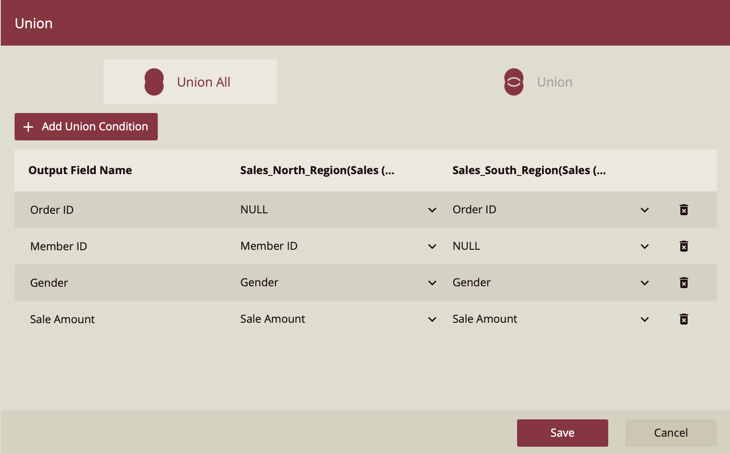Remove the Sale Amount row via trash icon
The image size is (730, 454).
point(683,319)
